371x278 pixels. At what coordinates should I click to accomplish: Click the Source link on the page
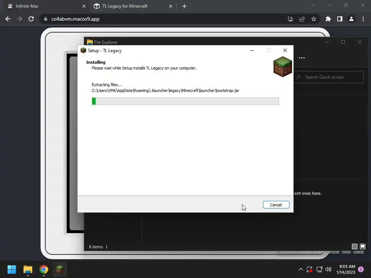pos(358,252)
